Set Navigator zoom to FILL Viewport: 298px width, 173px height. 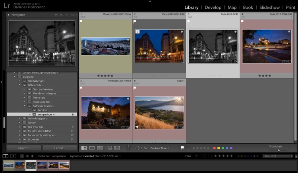pyautogui.click(x=62, y=15)
